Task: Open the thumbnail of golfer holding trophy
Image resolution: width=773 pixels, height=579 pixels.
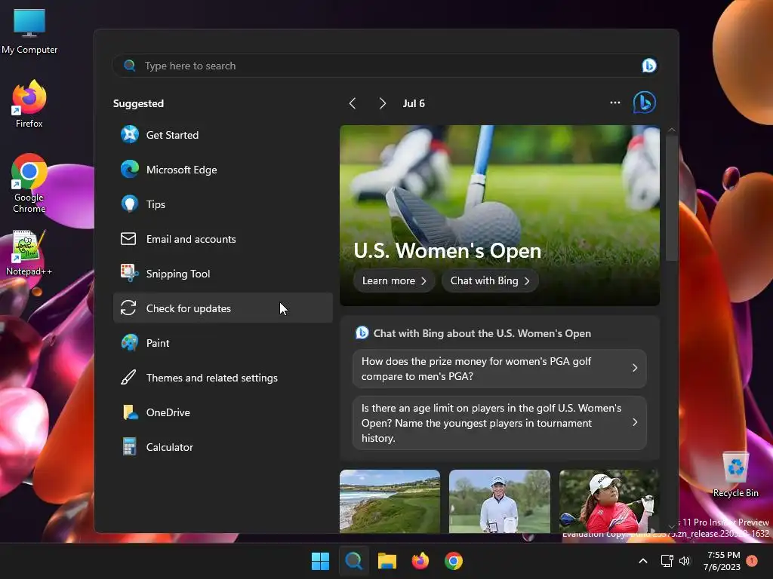Action: pos(500,501)
